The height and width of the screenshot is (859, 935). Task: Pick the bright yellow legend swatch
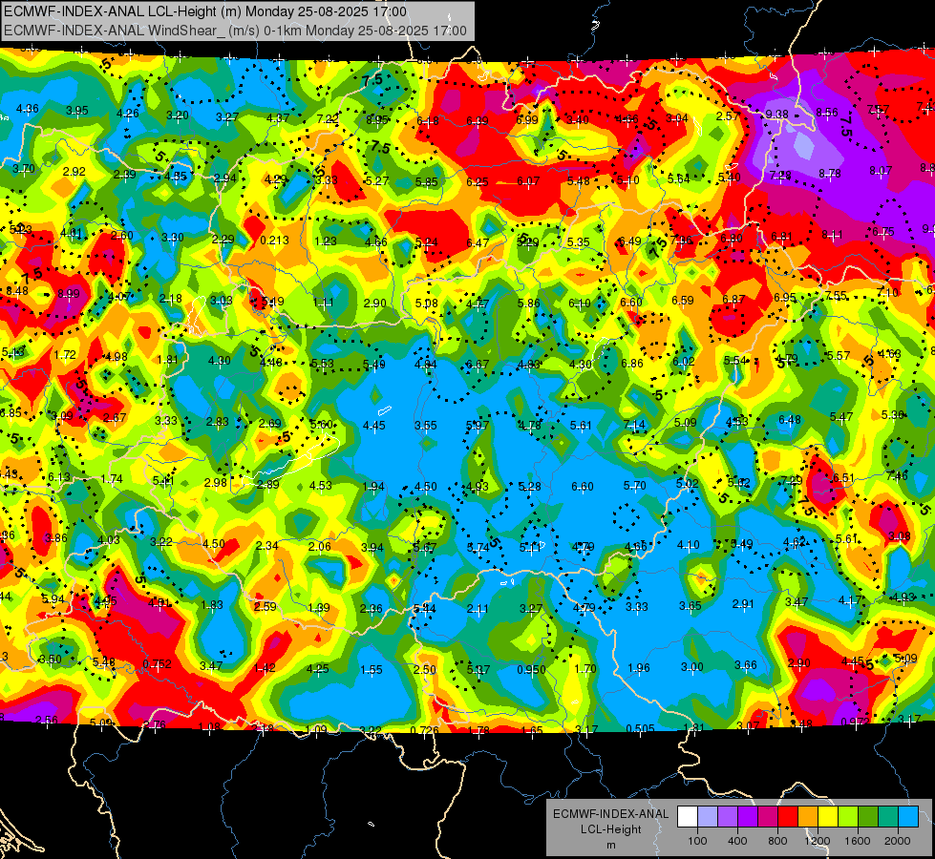tap(828, 816)
